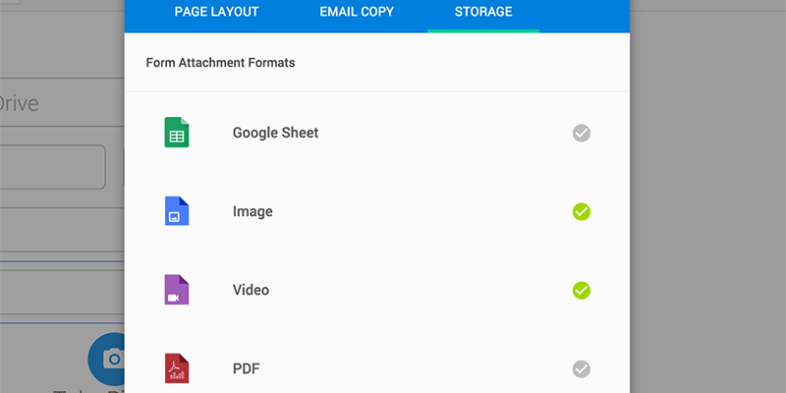Disable the Video format checkmark

tap(582, 290)
